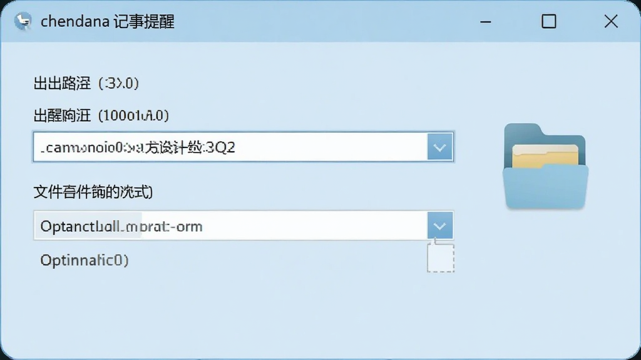Open the blue folder browse icon

545,166
